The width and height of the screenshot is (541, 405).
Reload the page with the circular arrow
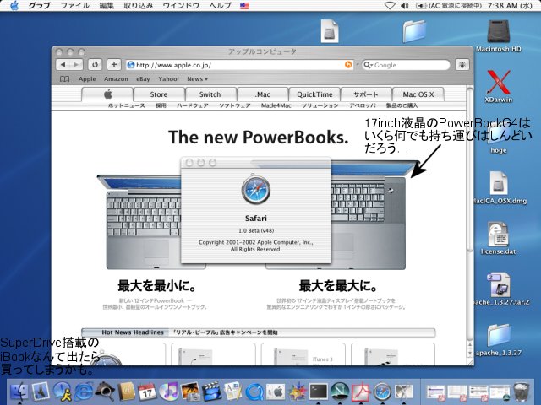tap(95, 65)
